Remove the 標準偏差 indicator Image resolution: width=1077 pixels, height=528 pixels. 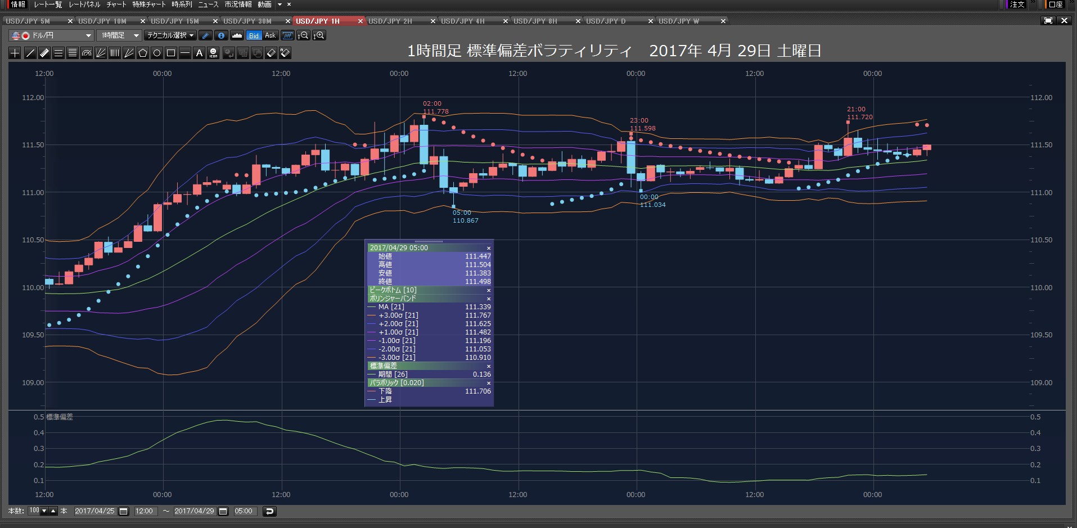[x=489, y=366]
